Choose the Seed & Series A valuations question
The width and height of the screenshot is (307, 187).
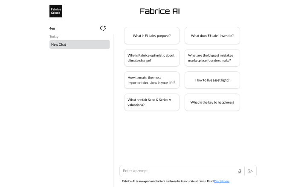(x=152, y=102)
